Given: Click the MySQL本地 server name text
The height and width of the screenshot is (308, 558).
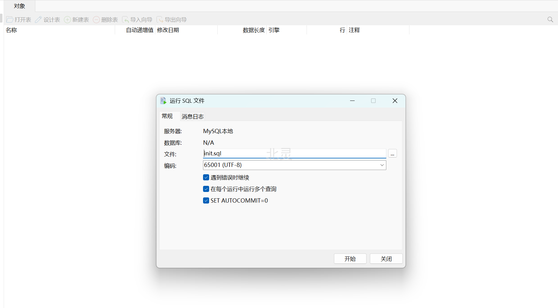Looking at the screenshot, I should [x=218, y=131].
